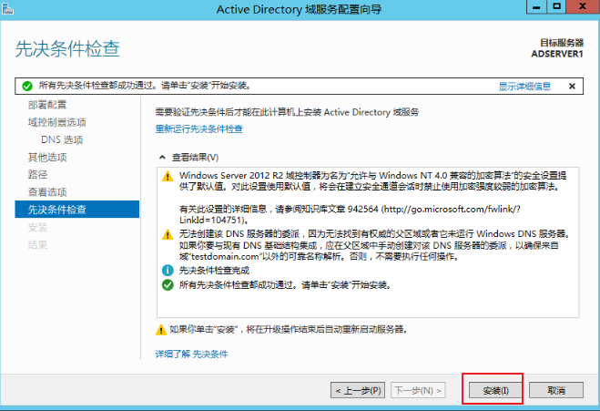600x411 pixels.
Task: Click warning icon beside DNS 委派 message
Action: [x=168, y=234]
